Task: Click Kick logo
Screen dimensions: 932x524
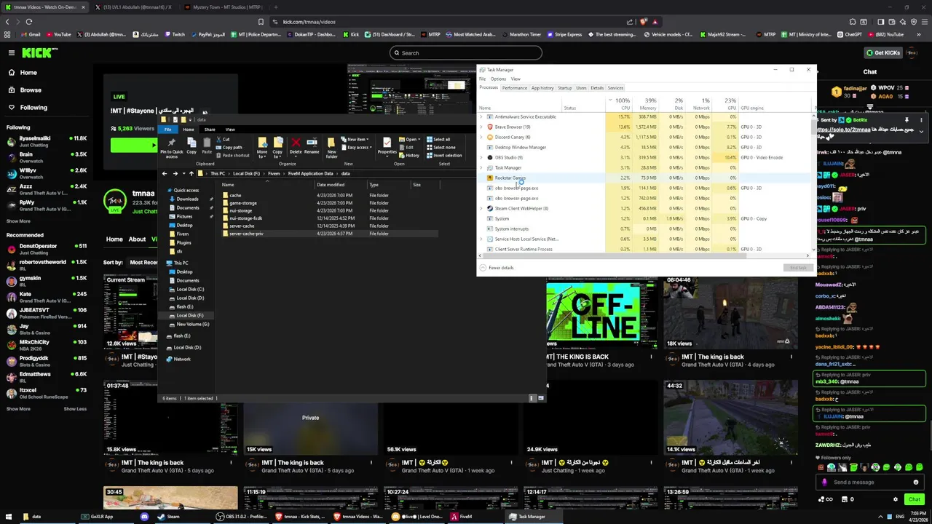Action: click(x=36, y=52)
